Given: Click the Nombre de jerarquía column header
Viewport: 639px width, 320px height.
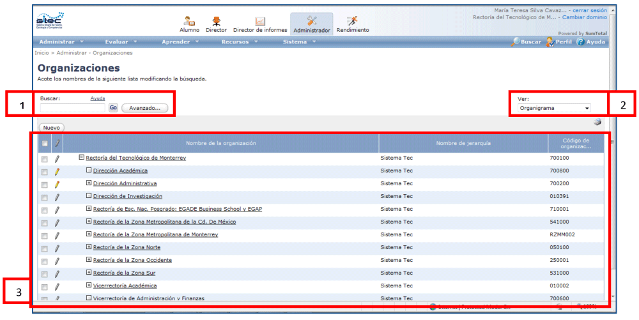Looking at the screenshot, I should [x=463, y=143].
